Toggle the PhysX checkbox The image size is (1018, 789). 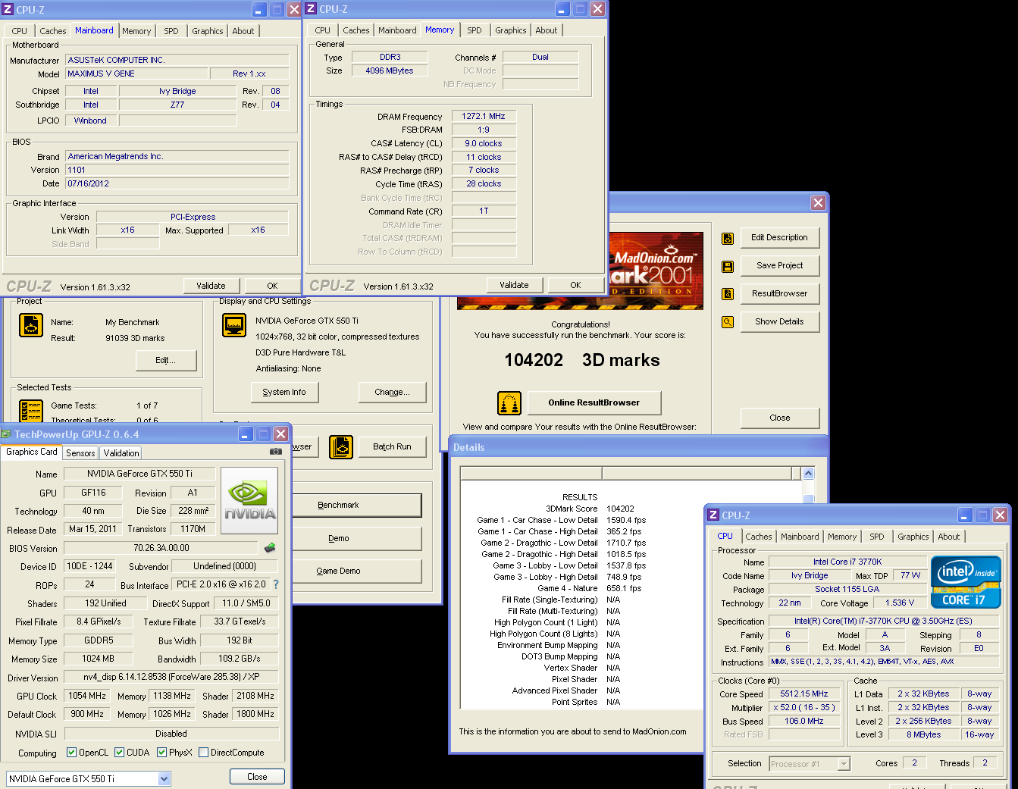tap(162, 753)
